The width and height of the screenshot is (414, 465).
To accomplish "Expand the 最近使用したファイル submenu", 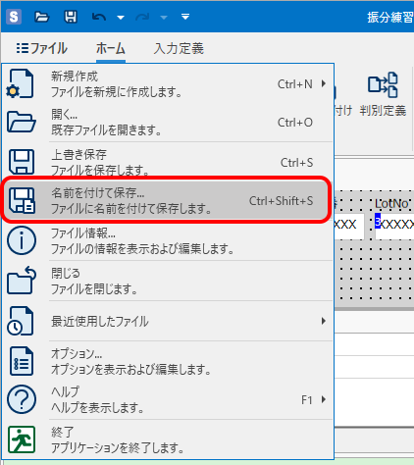I will point(167,321).
